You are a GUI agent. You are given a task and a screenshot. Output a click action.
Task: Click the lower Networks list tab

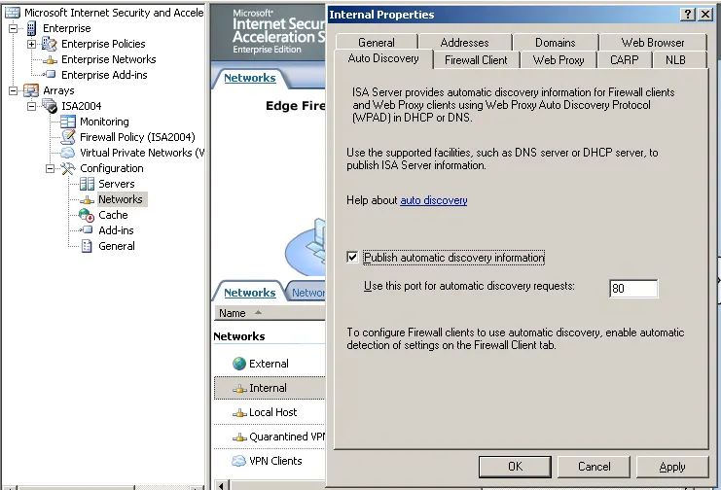click(x=250, y=293)
